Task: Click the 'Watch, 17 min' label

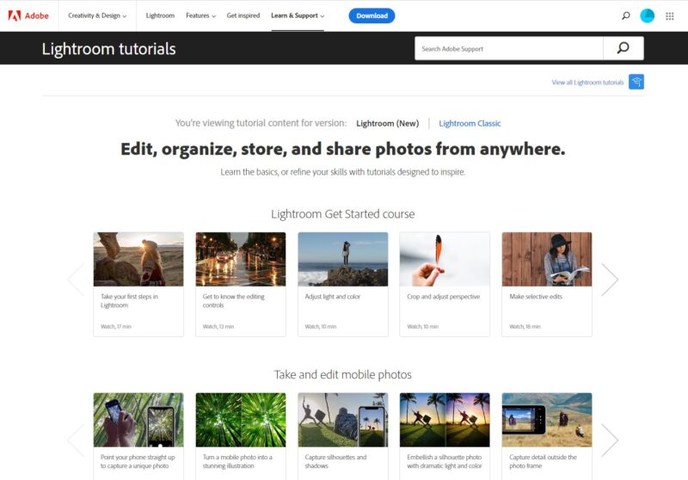Action: 116,326
